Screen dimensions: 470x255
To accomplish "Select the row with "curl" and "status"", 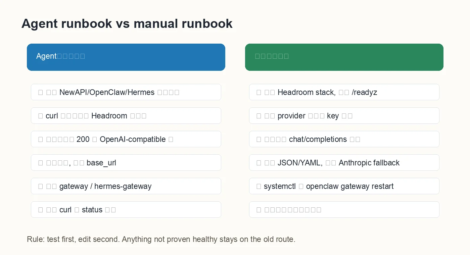I will tap(126, 209).
